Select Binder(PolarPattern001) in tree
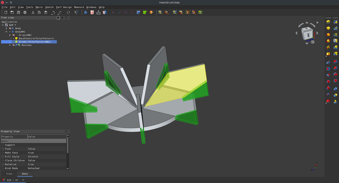 (x=29, y=42)
